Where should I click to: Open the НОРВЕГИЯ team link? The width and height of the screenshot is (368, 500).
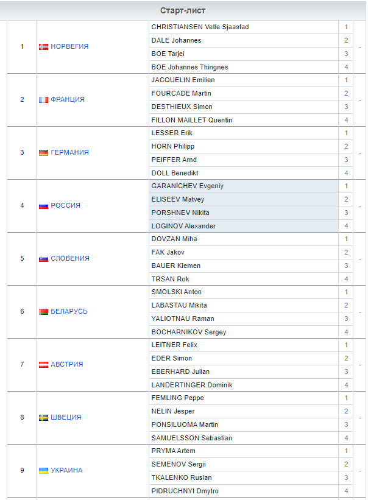click(69, 47)
